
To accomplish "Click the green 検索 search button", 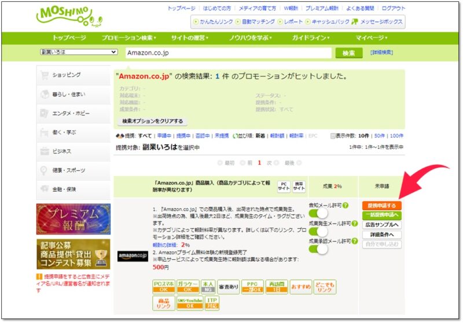I will (x=349, y=53).
